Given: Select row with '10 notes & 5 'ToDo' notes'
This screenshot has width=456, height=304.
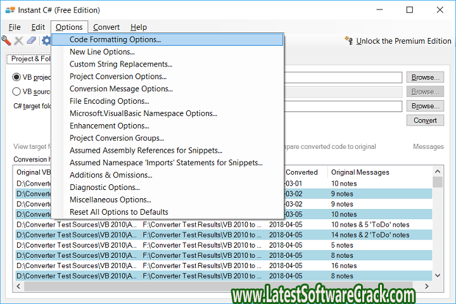Looking at the screenshot, I should click(x=224, y=225).
